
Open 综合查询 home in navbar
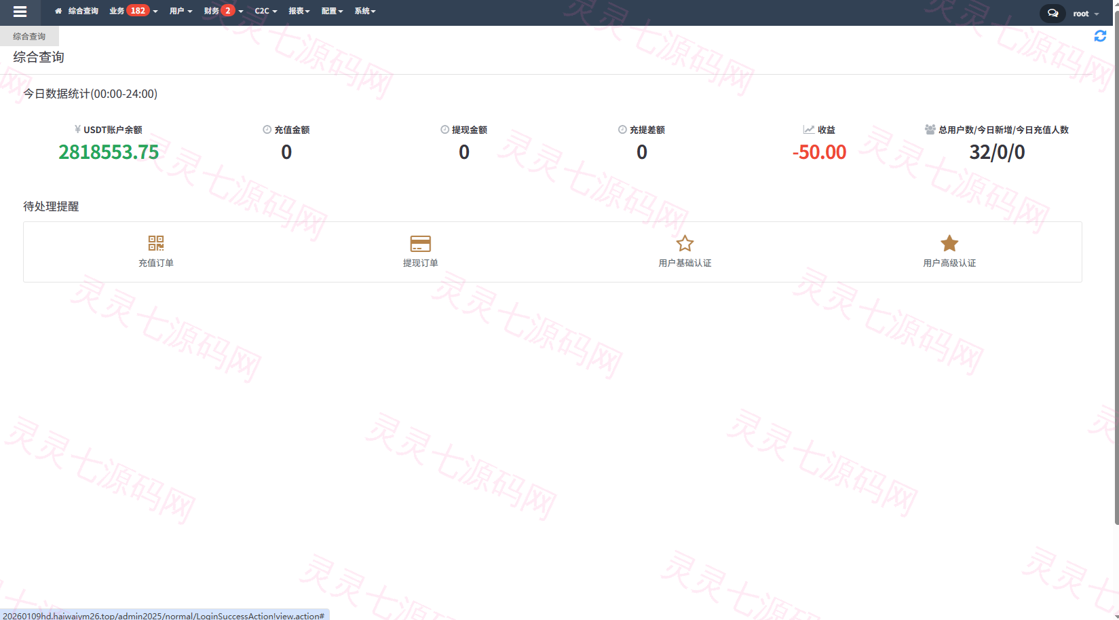(x=77, y=11)
